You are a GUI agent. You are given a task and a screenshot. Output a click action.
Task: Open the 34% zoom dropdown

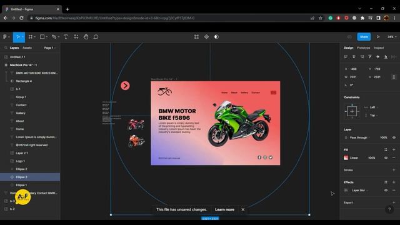click(392, 37)
